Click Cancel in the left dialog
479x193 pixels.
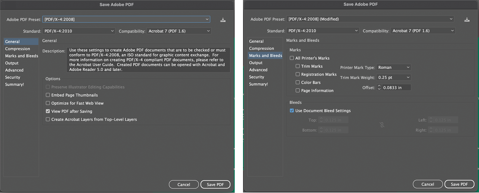[184, 185]
